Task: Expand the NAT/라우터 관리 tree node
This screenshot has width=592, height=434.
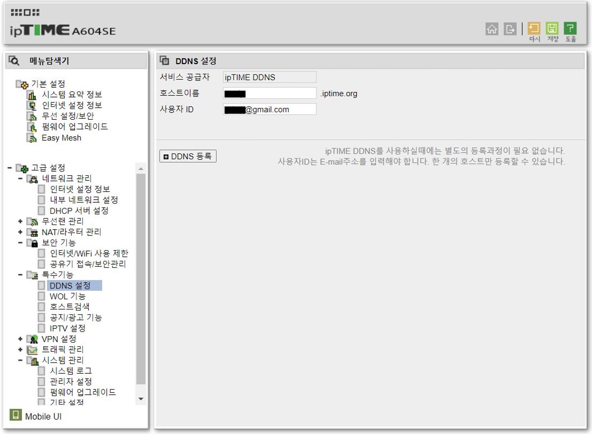Action: pyautogui.click(x=20, y=232)
